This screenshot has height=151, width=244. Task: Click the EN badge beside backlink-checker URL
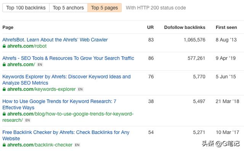(77, 145)
